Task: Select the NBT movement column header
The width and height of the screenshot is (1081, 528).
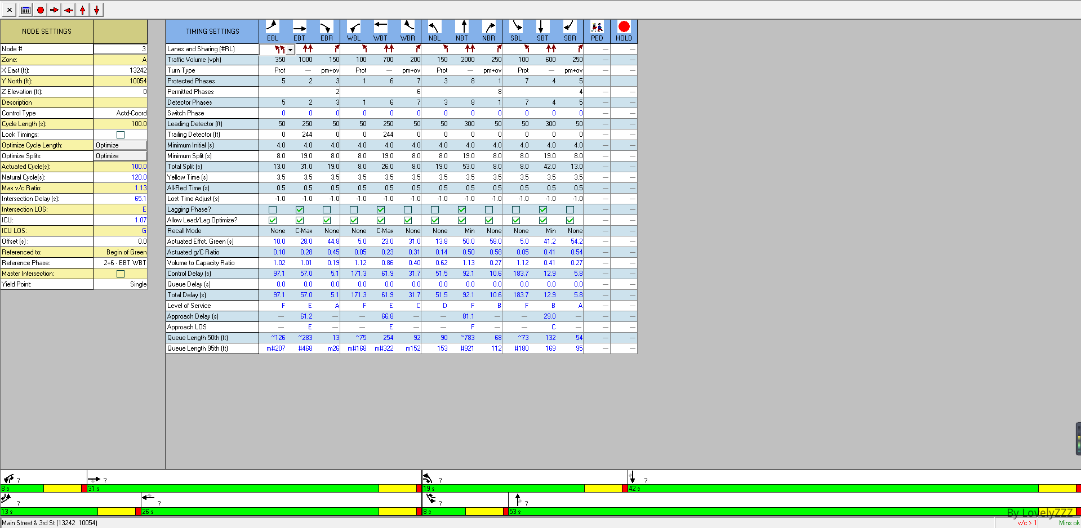Action: tap(462, 31)
